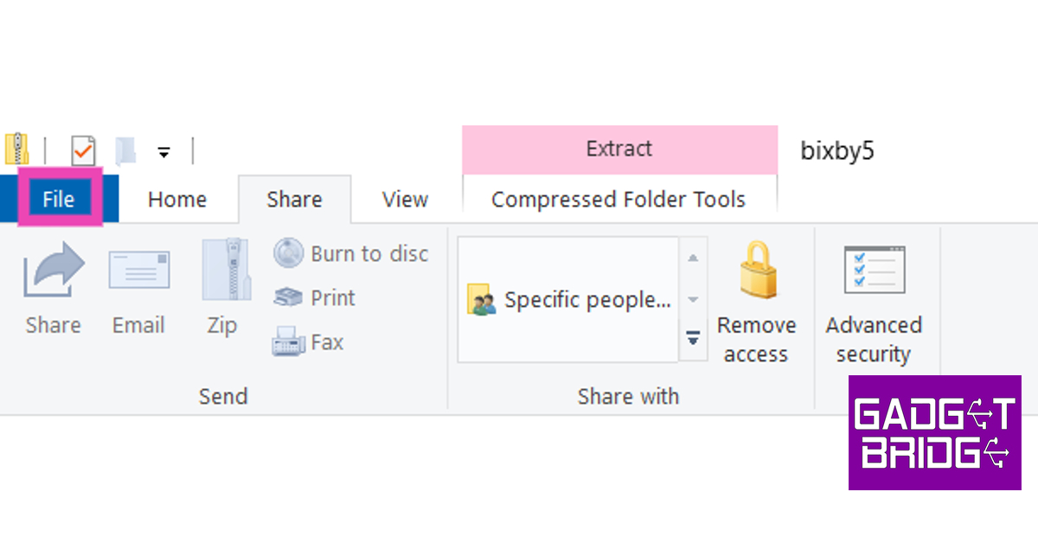Select Burn to disc

pos(351,254)
